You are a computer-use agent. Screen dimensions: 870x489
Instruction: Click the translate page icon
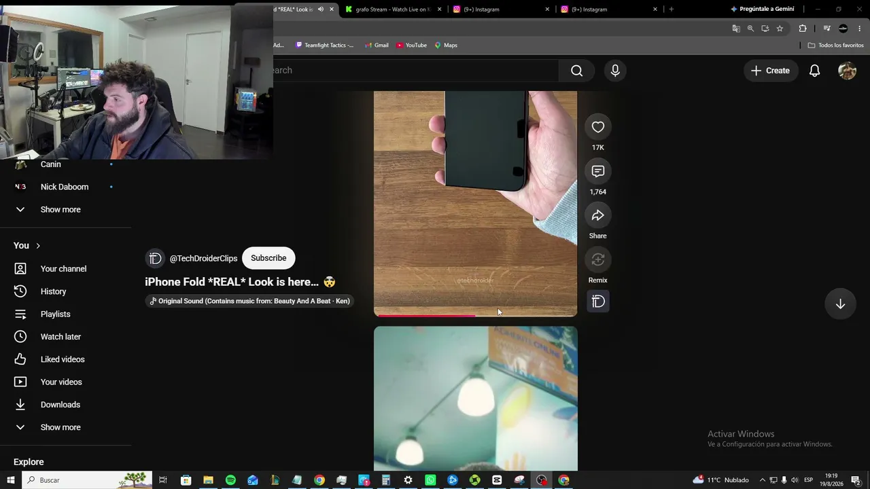tap(735, 29)
